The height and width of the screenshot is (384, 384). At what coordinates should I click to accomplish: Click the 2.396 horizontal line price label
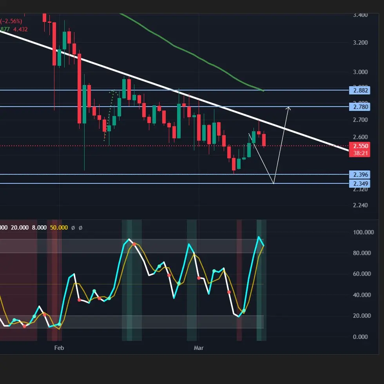pos(359,175)
